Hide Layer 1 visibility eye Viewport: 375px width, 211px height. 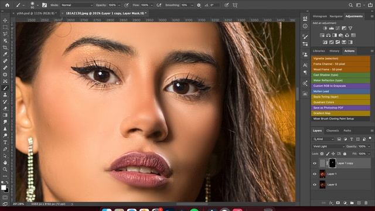coord(315,174)
